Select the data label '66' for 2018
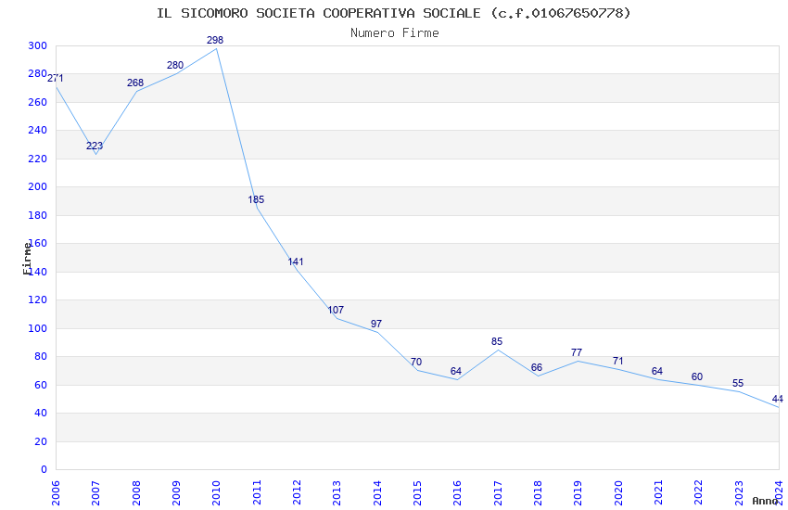Image resolution: width=788 pixels, height=510 pixels. tap(537, 368)
